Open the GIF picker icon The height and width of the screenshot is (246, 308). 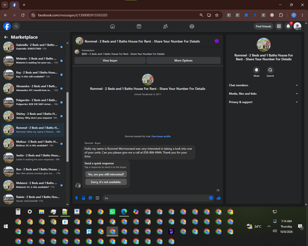(97, 198)
